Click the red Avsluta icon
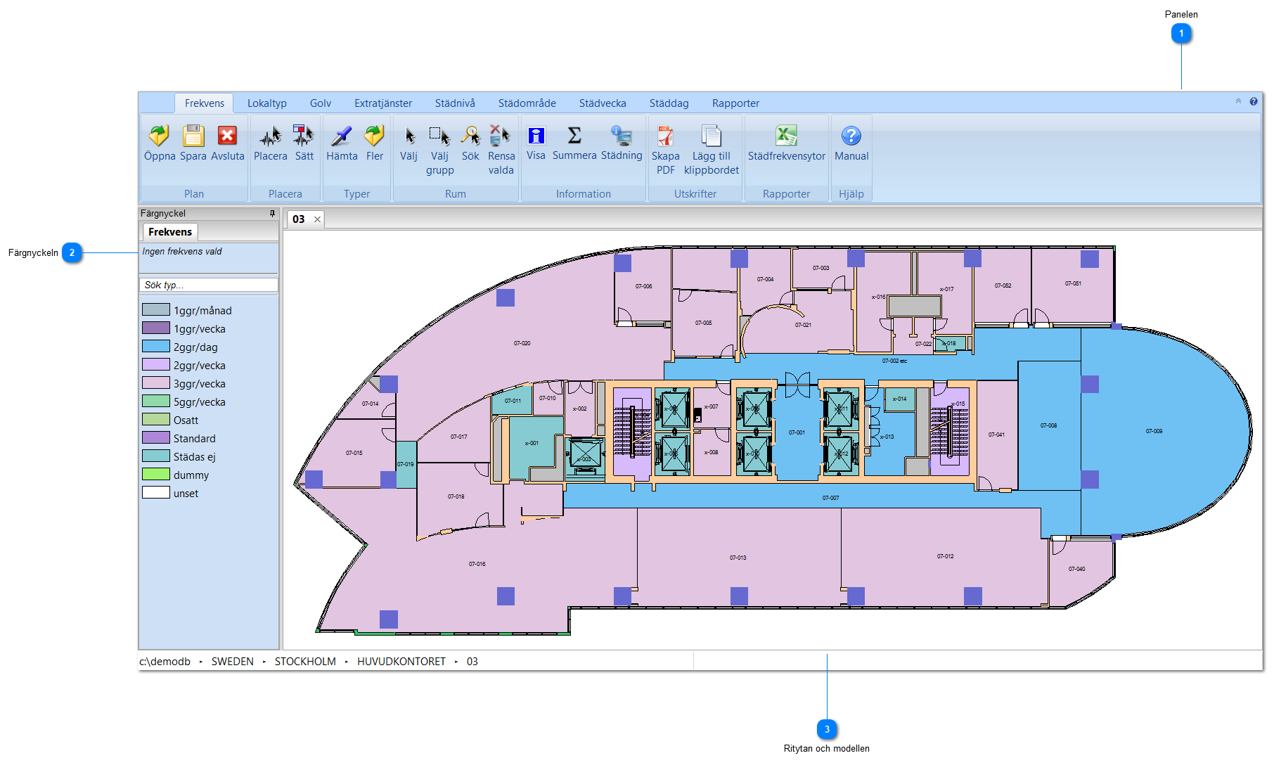The height and width of the screenshot is (765, 1274). (x=227, y=136)
